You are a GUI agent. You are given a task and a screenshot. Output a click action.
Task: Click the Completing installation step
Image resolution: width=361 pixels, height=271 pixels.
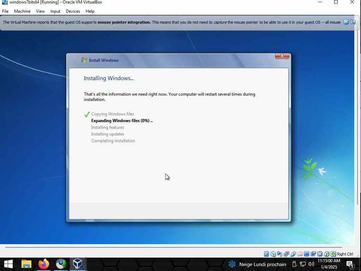click(113, 141)
